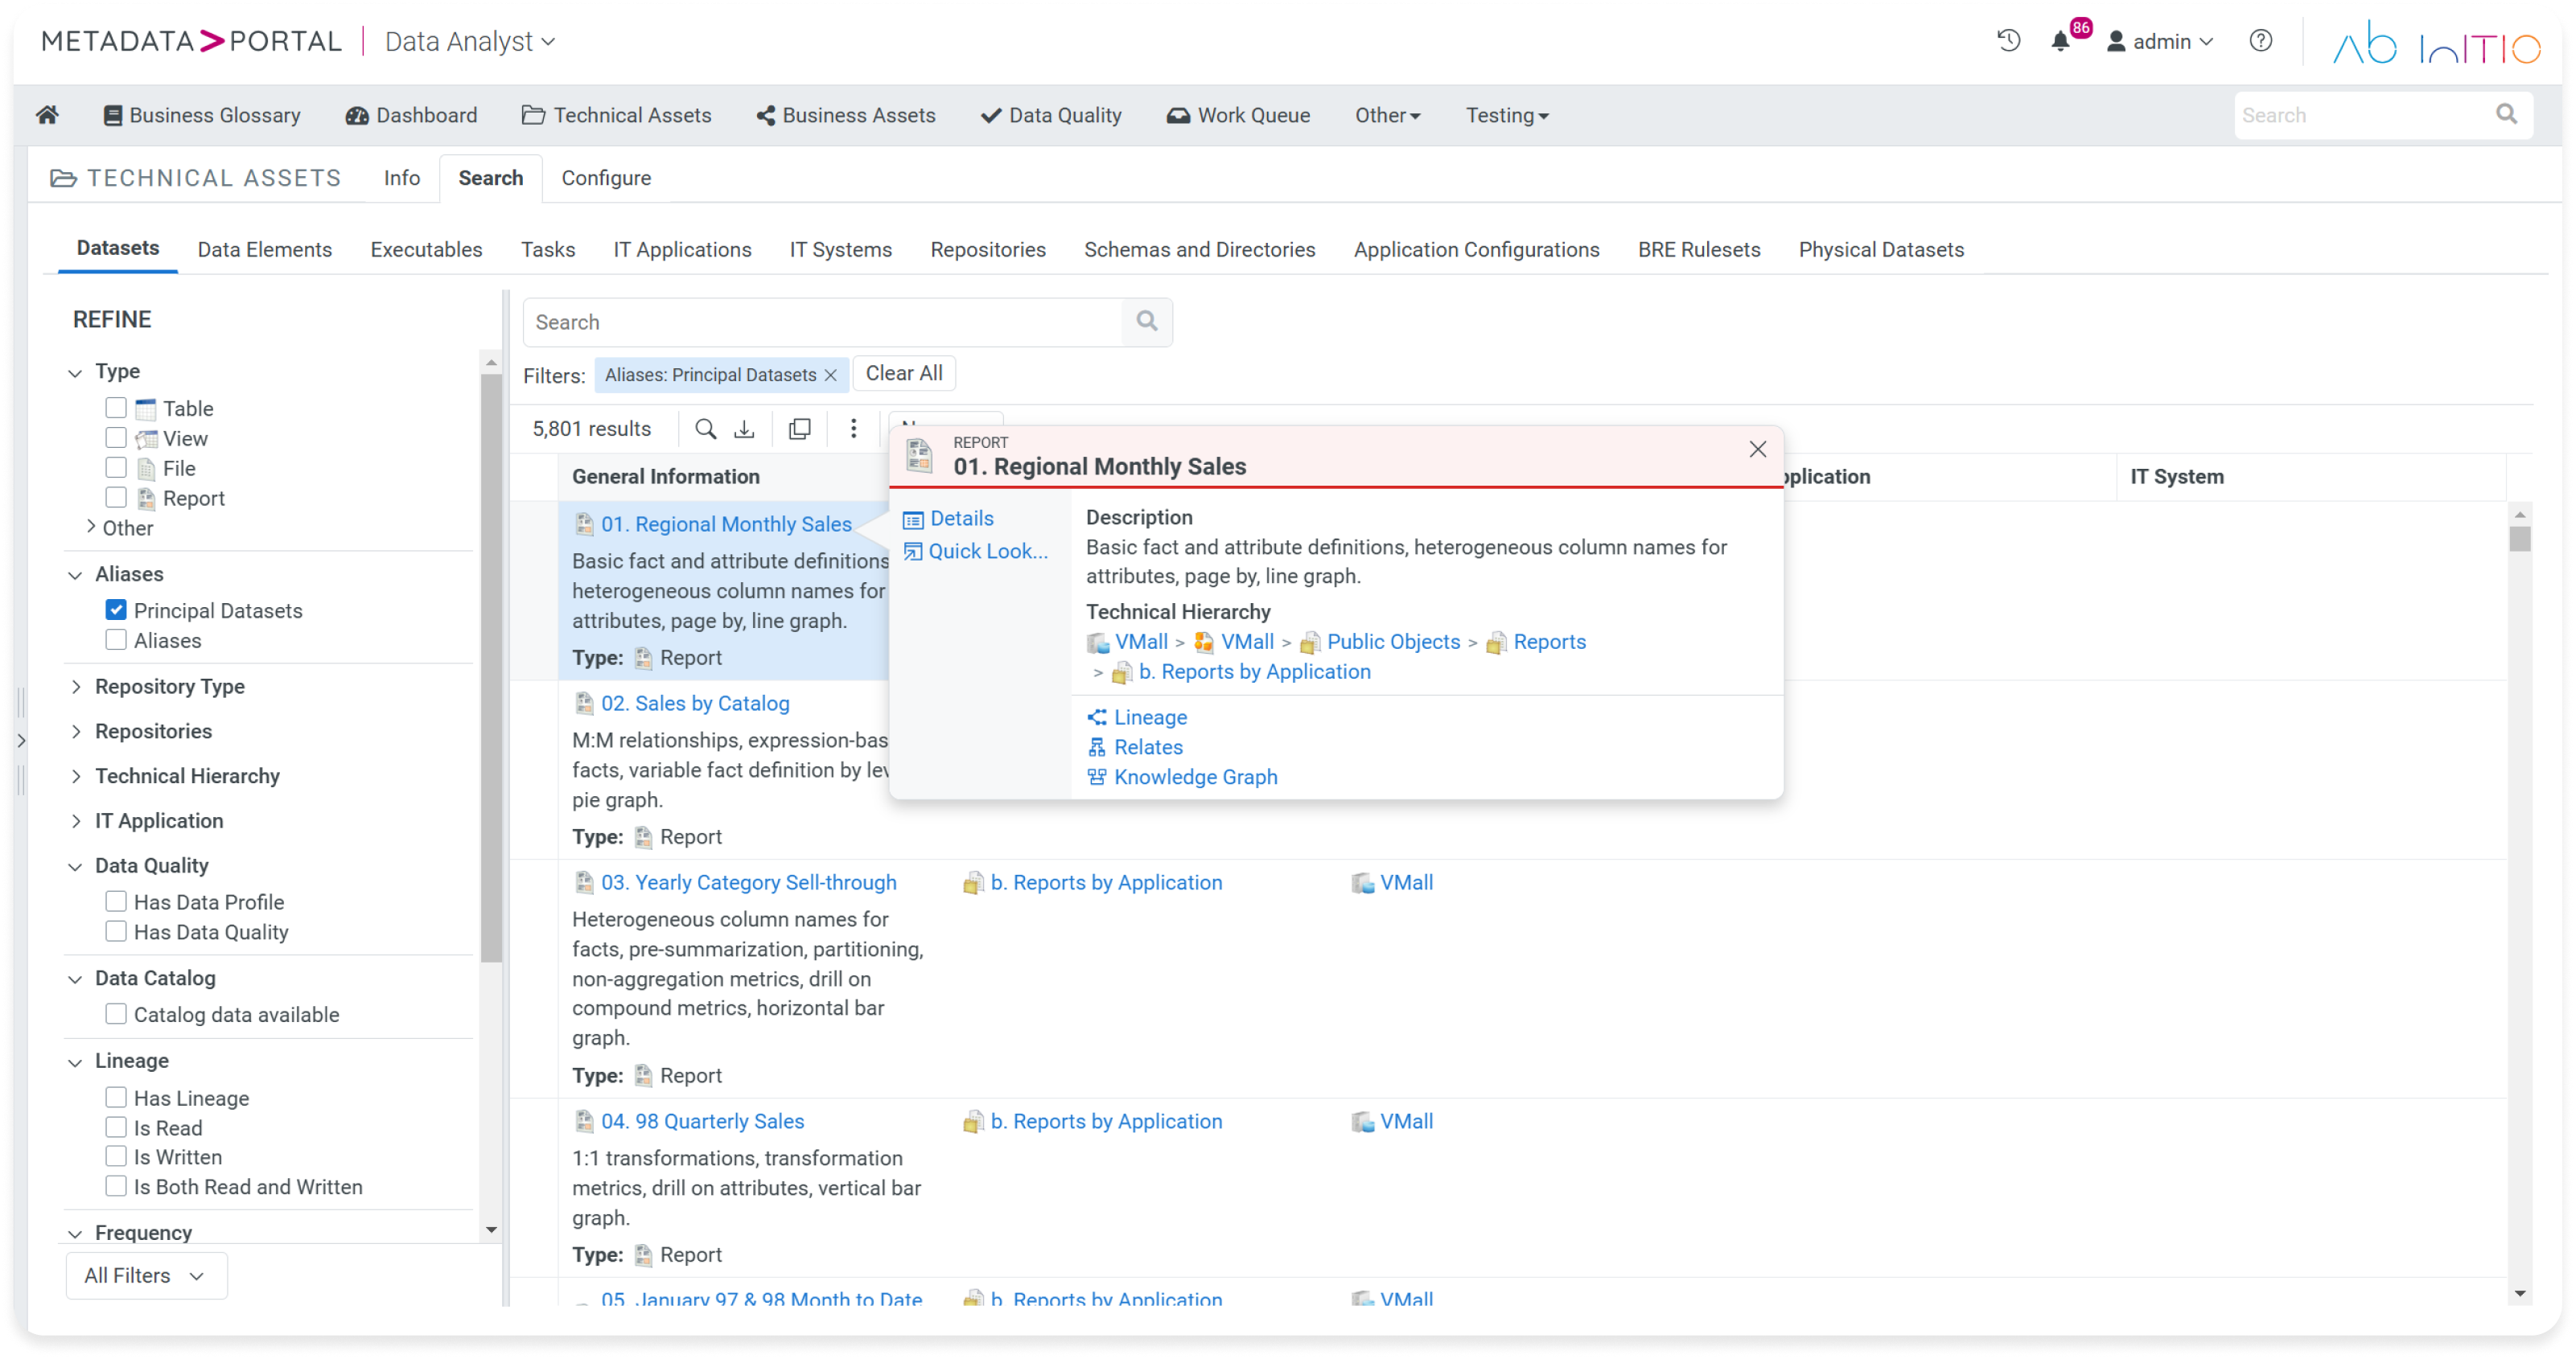The width and height of the screenshot is (2576, 1359).
Task: Click the Clear All filters button
Action: coord(904,373)
